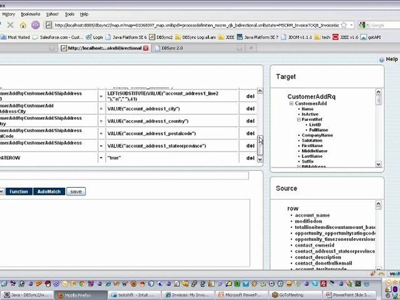Delete the account_address1_country mapping row
This screenshot has height=300, width=400.
click(250, 121)
